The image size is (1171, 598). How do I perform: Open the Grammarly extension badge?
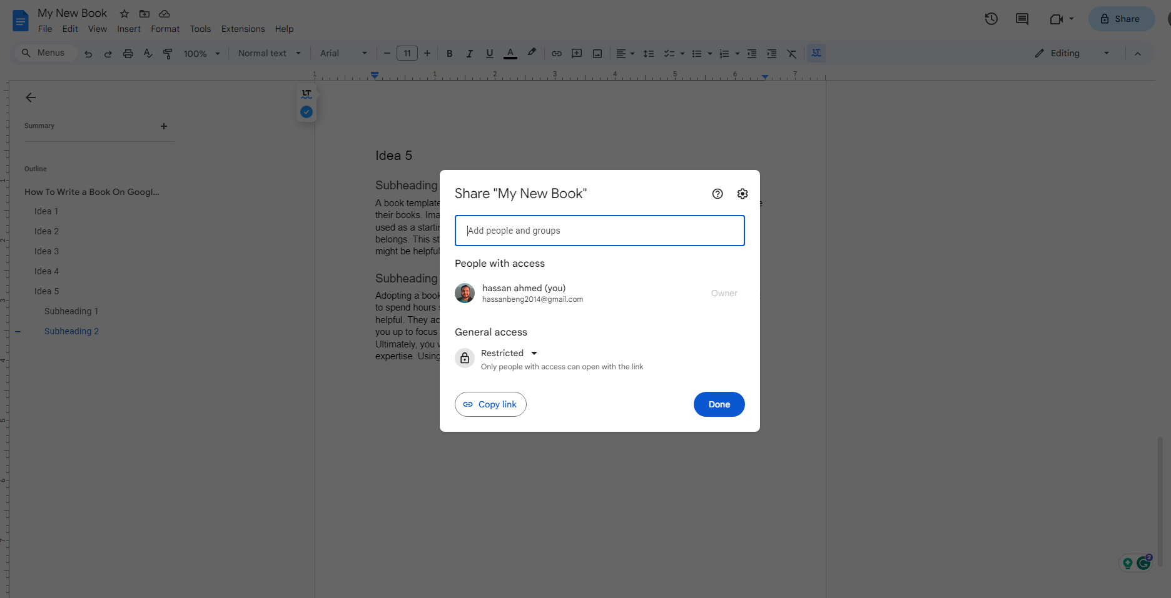click(1143, 562)
